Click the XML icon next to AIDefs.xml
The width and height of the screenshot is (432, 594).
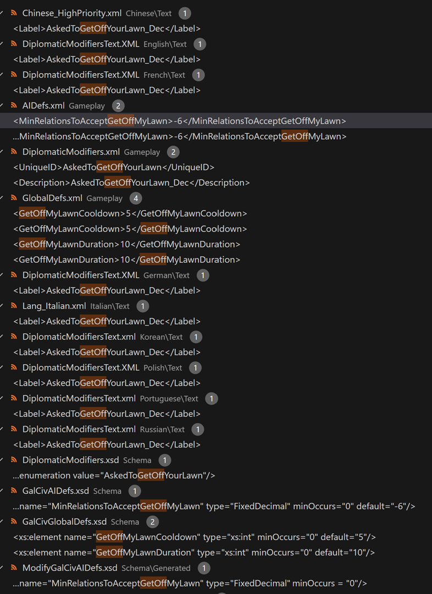point(14,105)
